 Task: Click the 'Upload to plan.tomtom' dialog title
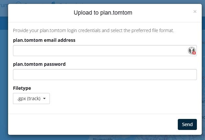click(103, 13)
